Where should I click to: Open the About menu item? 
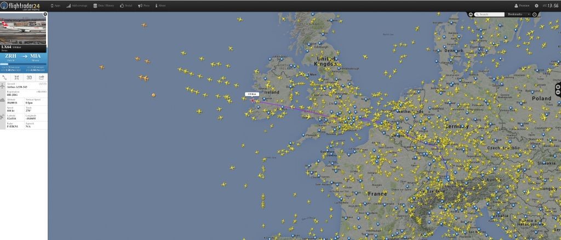click(161, 5)
